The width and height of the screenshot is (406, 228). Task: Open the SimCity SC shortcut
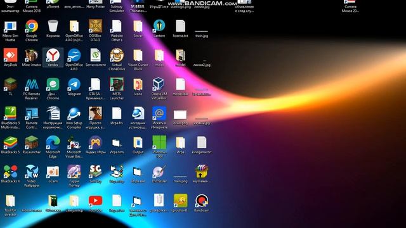click(95, 174)
